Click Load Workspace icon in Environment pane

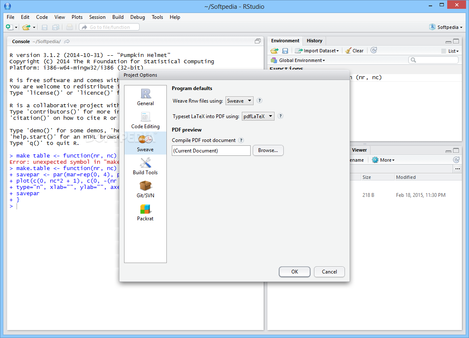tap(274, 51)
